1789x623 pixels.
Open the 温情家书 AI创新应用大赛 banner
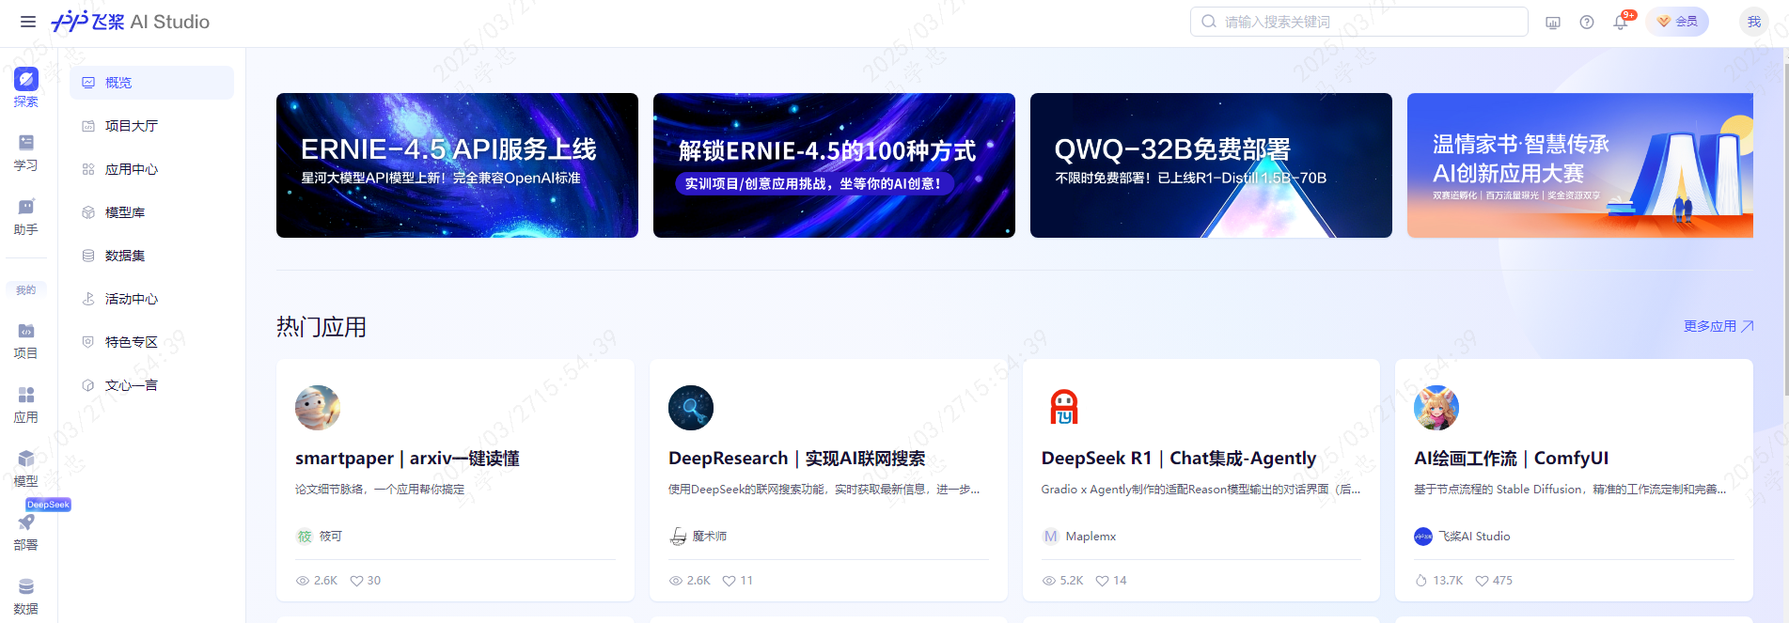point(1580,165)
